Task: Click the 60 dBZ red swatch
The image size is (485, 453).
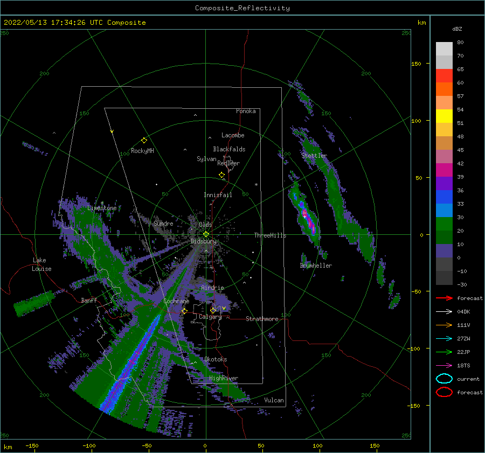Action: coord(444,76)
